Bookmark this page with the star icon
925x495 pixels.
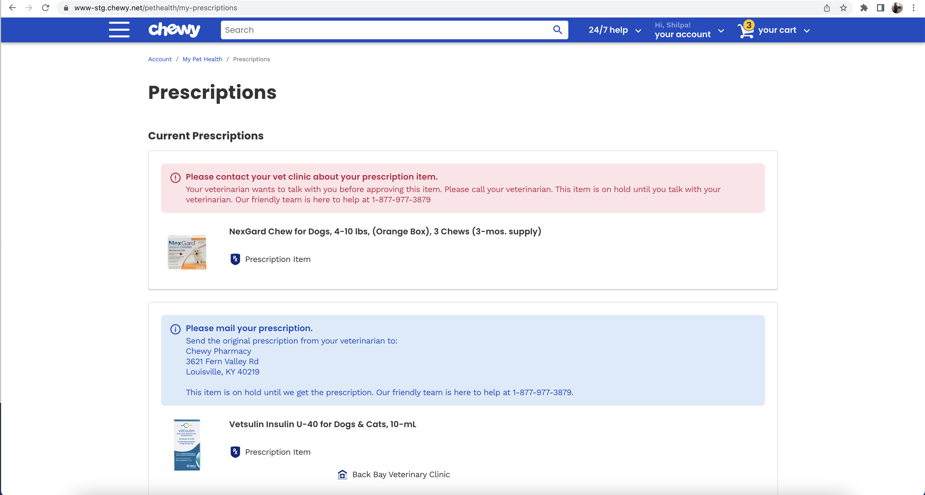click(843, 8)
